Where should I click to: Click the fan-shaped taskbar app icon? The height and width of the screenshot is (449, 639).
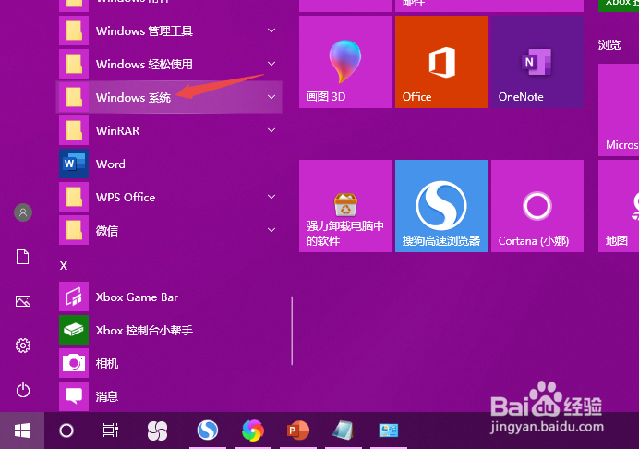pos(157,431)
